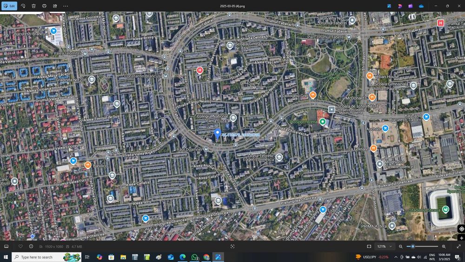Delete the photo with the trash icon
Viewport: 465px width, 262px height.
(34, 6)
